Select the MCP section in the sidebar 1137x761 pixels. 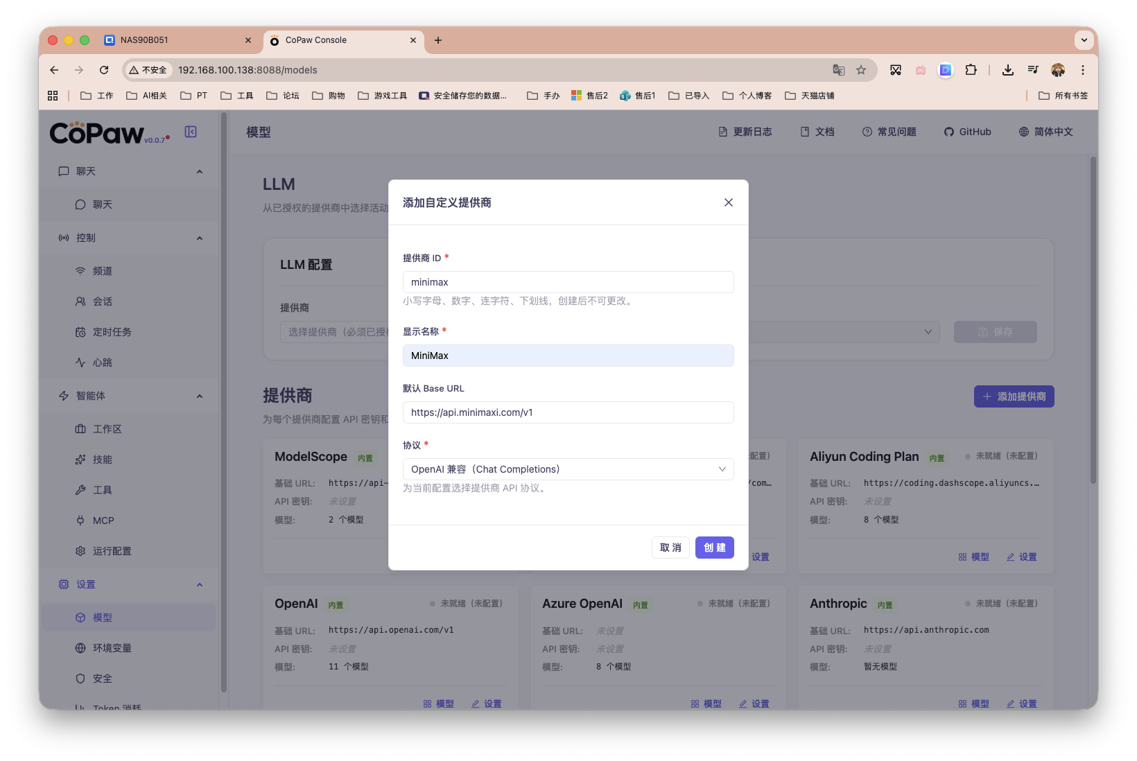102,520
